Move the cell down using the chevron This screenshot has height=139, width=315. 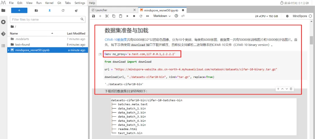287,89
